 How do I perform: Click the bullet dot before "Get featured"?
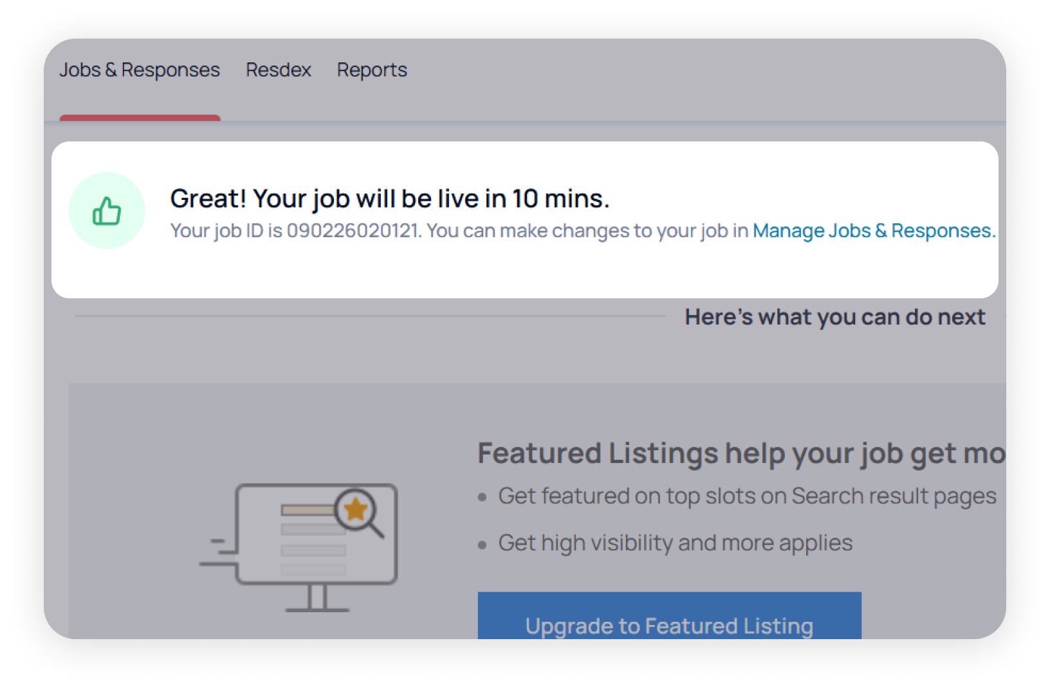tap(483, 498)
